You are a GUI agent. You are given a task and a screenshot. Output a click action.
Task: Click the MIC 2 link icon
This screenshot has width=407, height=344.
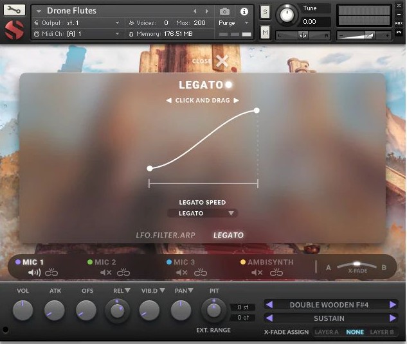point(123,272)
